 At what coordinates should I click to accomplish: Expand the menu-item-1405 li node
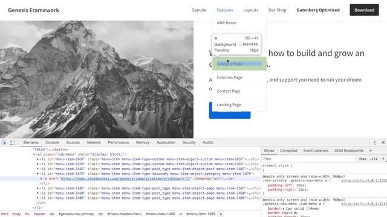[x=37, y=198]
